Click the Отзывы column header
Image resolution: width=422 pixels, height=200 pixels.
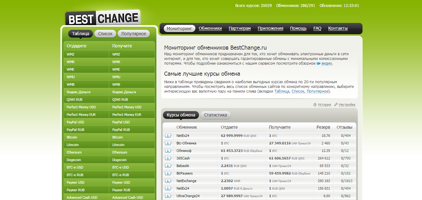pos(344,127)
